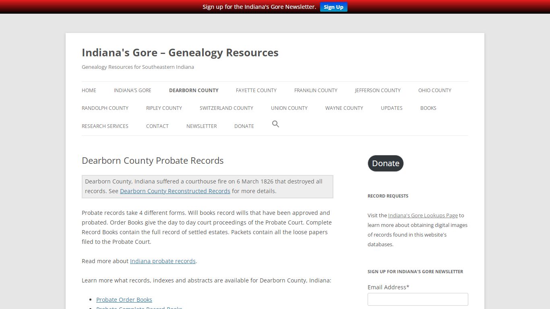Click Sign Up for Indiana's Gore Newsletter heading
This screenshot has width=550, height=309.
click(415, 272)
